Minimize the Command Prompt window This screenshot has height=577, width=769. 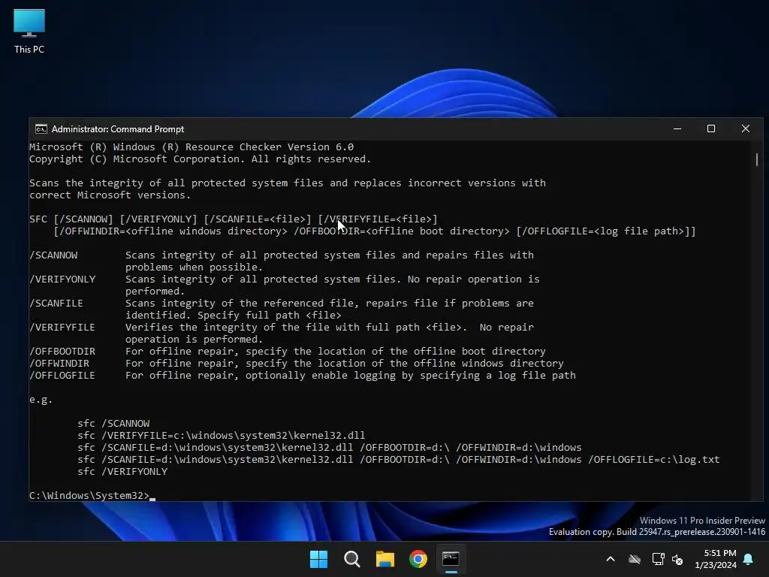677,128
